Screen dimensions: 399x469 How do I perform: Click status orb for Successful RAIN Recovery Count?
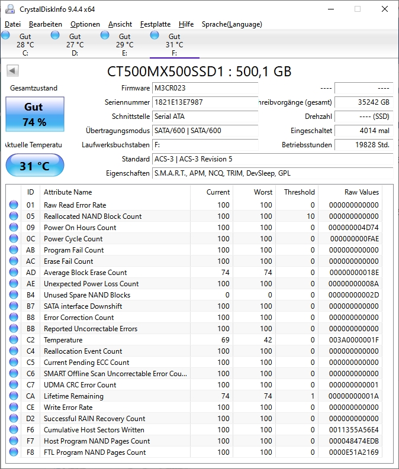pyautogui.click(x=14, y=419)
